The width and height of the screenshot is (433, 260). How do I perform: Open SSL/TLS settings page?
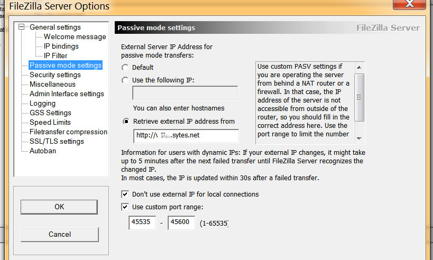(x=57, y=142)
